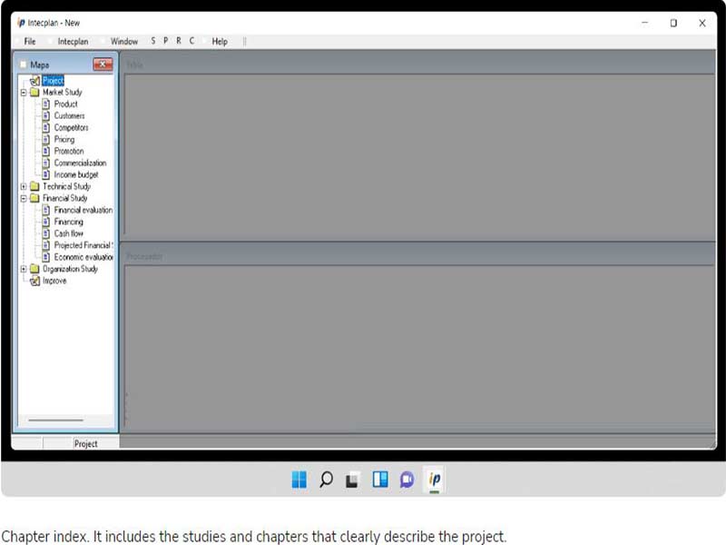
Task: Click the P menu item
Action: (166, 41)
